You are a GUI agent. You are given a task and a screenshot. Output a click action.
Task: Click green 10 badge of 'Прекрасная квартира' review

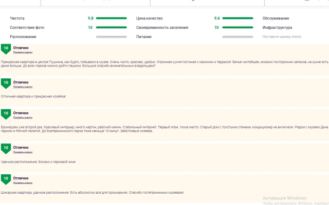[x=6, y=49]
